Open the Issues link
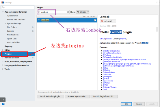This screenshot has width=160, height=107. point(109,39)
